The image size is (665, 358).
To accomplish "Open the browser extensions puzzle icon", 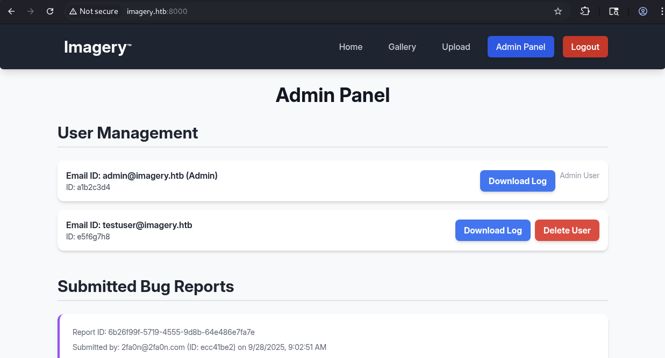I will pos(585,11).
